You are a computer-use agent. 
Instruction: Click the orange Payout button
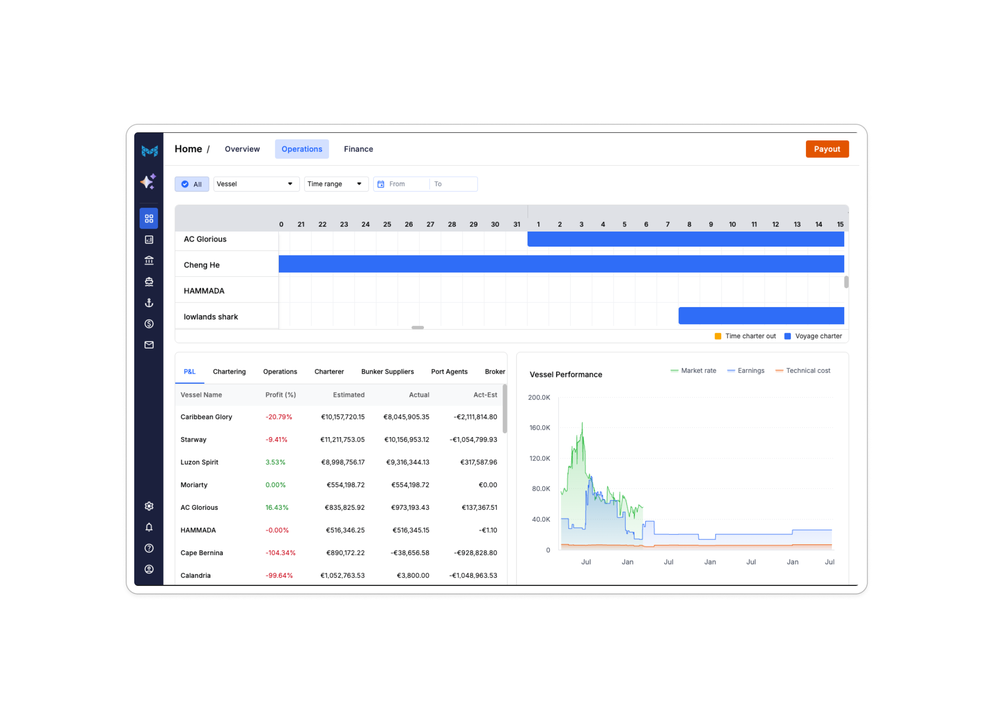coord(827,149)
